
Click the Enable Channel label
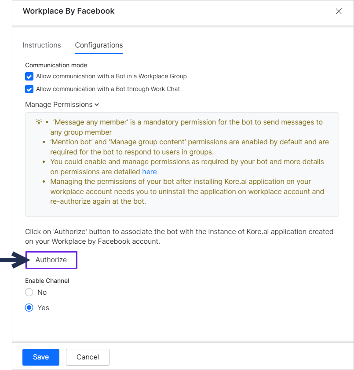(47, 281)
